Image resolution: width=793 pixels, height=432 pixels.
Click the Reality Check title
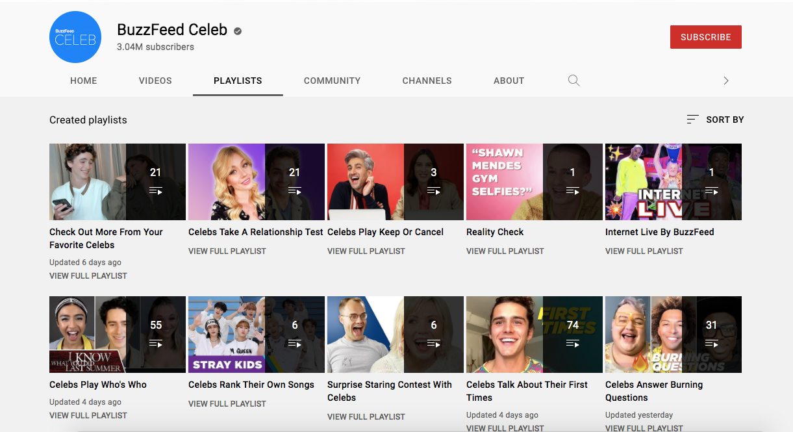point(495,232)
